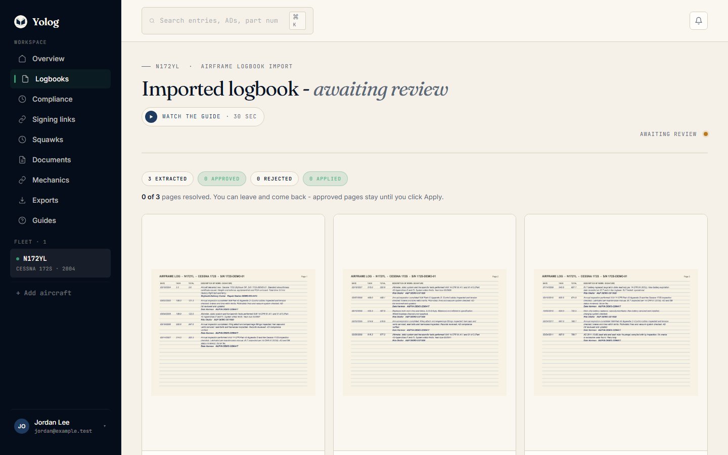Select aircraft N172YL in fleet

pyautogui.click(x=60, y=263)
